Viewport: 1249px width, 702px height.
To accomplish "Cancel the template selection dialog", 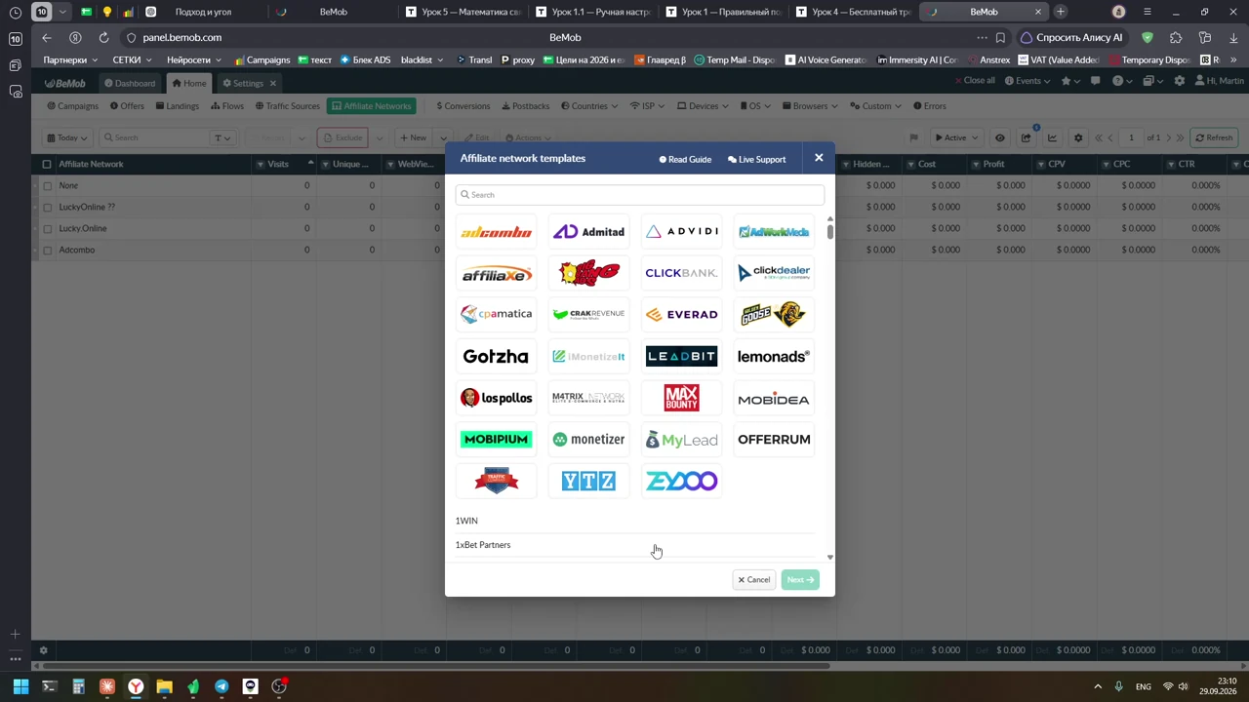I will click(x=753, y=580).
